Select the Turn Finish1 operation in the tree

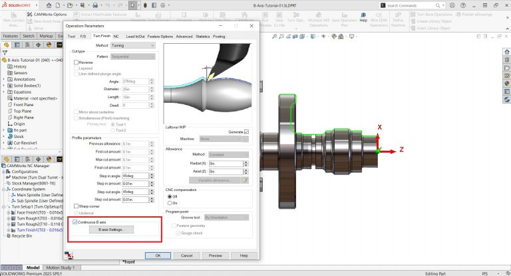[x=40, y=230]
